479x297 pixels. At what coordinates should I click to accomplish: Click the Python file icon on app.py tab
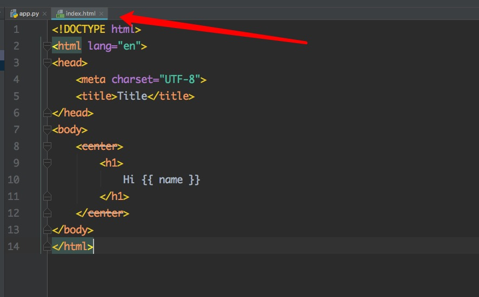click(x=14, y=13)
